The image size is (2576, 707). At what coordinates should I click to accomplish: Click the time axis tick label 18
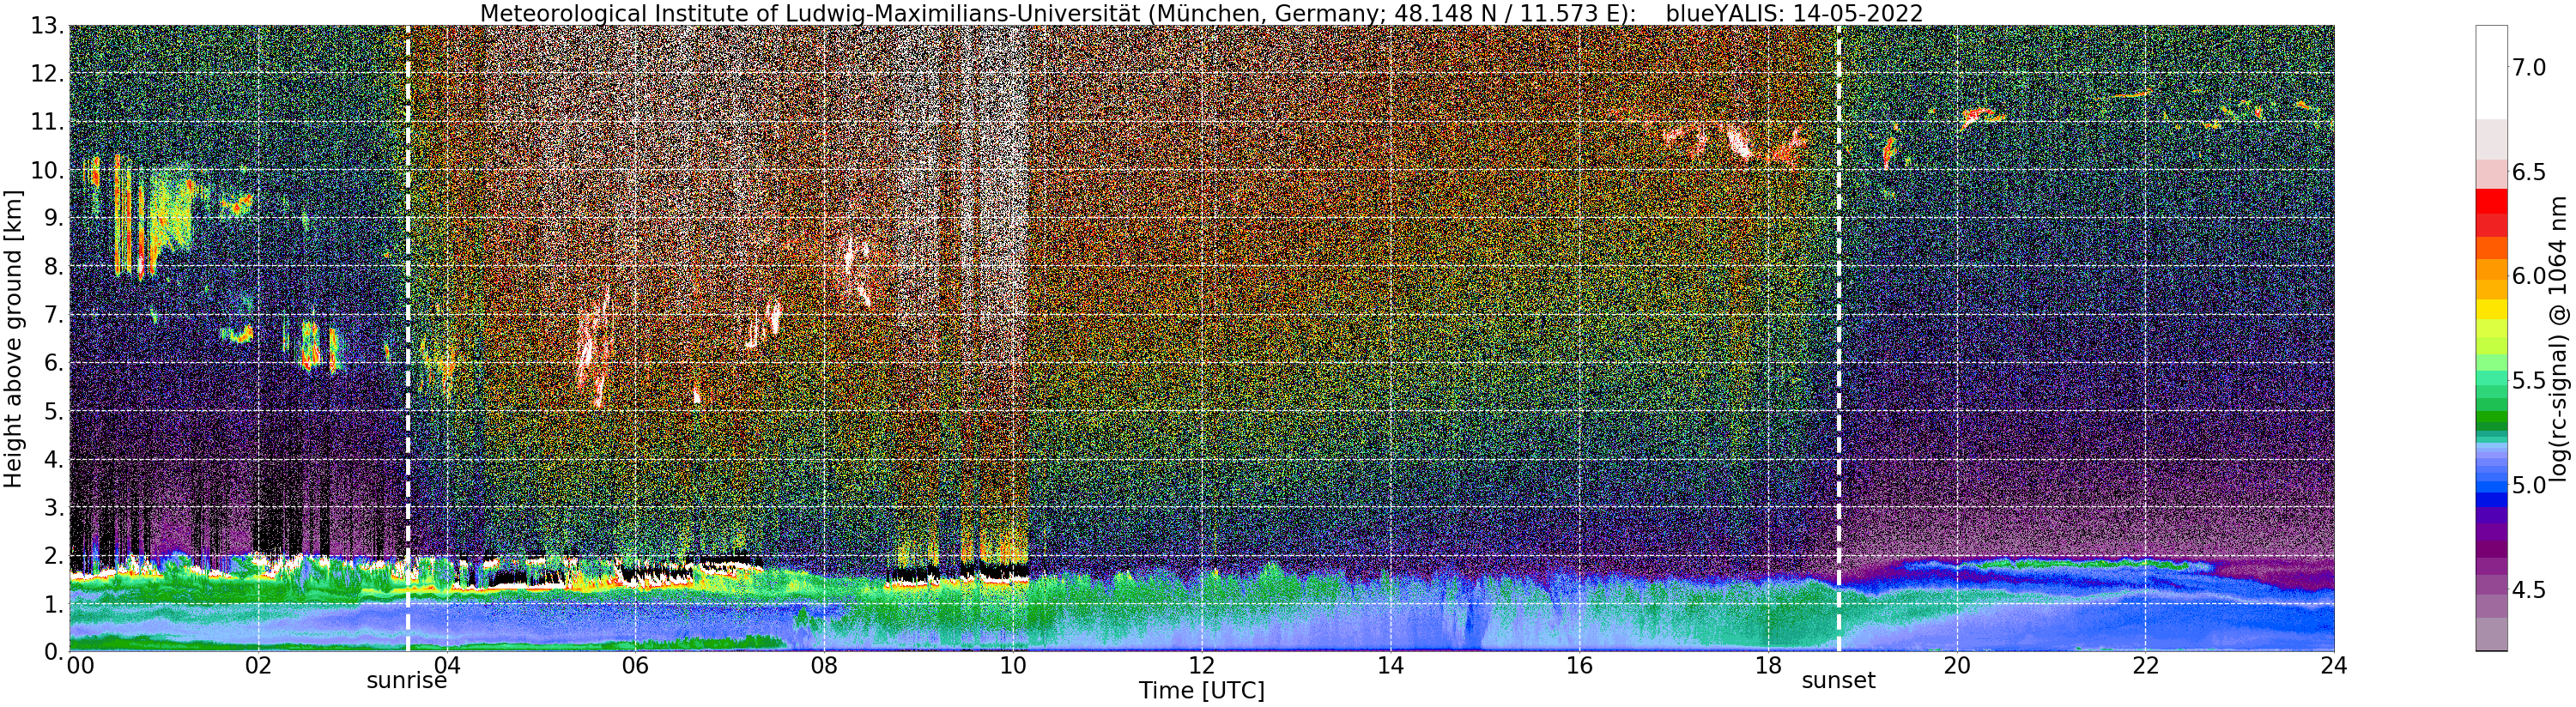click(x=1768, y=667)
